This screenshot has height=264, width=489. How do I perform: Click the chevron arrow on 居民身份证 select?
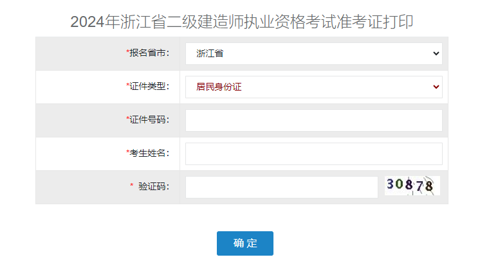pyautogui.click(x=436, y=87)
